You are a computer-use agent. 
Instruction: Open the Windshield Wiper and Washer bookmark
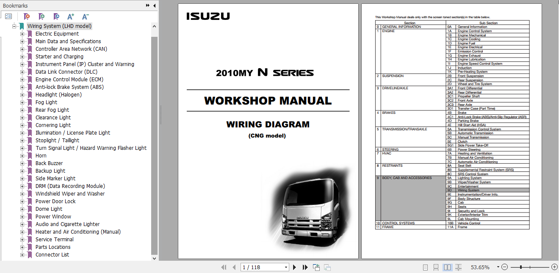70,194
